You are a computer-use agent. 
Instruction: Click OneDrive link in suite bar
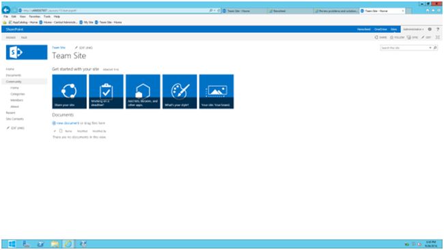click(x=380, y=29)
